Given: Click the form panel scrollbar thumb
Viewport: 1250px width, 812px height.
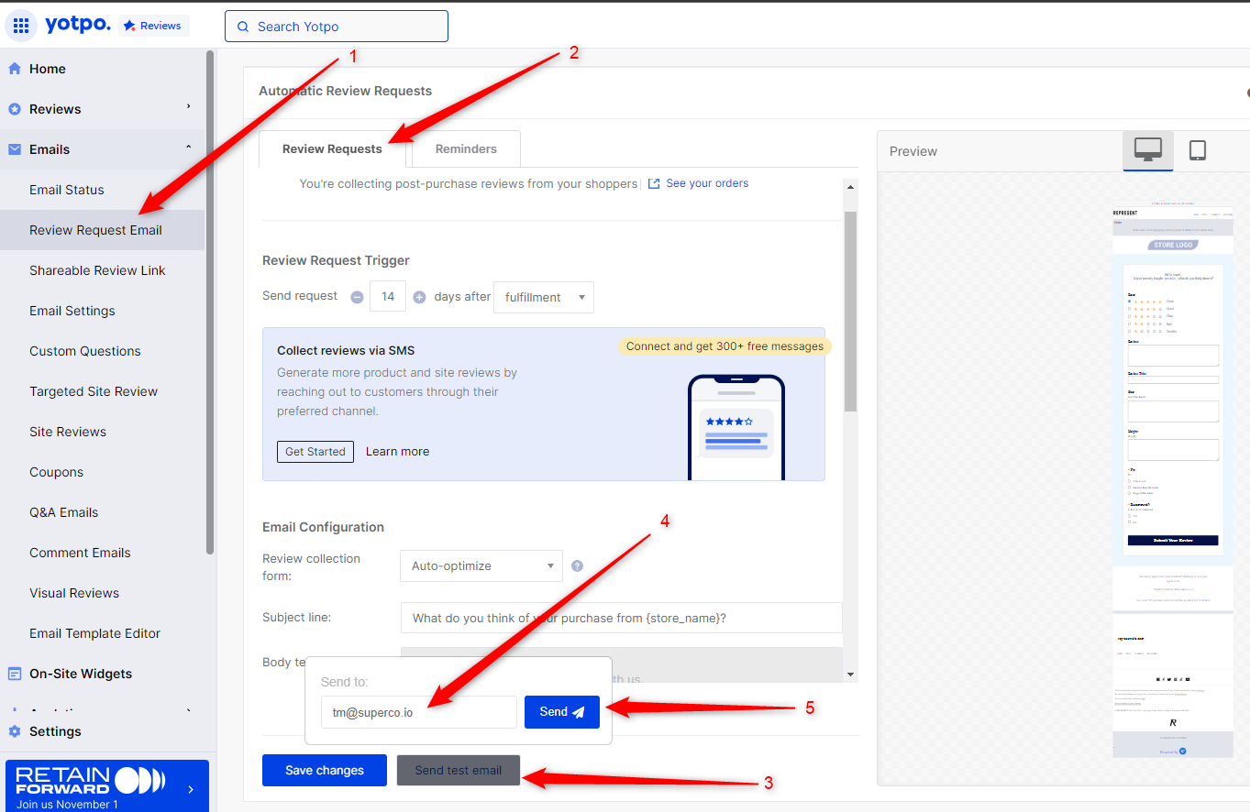Looking at the screenshot, I should coord(850,312).
